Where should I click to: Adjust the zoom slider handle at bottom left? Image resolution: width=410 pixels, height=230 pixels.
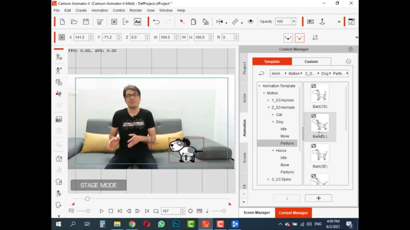pyautogui.click(x=88, y=211)
